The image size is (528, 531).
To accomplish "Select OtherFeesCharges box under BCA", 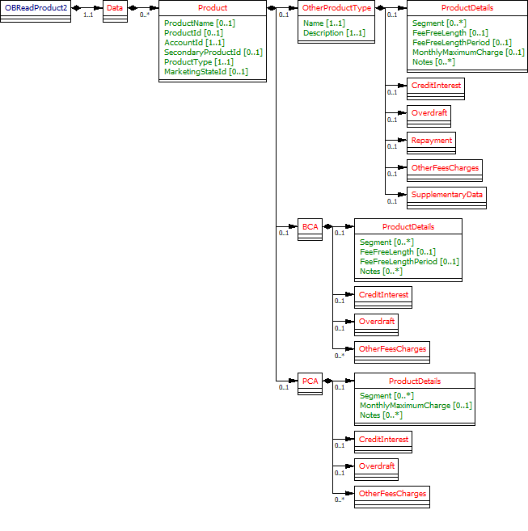I will click(x=392, y=348).
